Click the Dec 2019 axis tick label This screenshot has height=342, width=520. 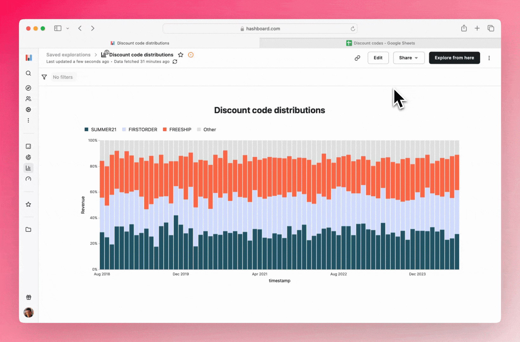[x=181, y=274]
